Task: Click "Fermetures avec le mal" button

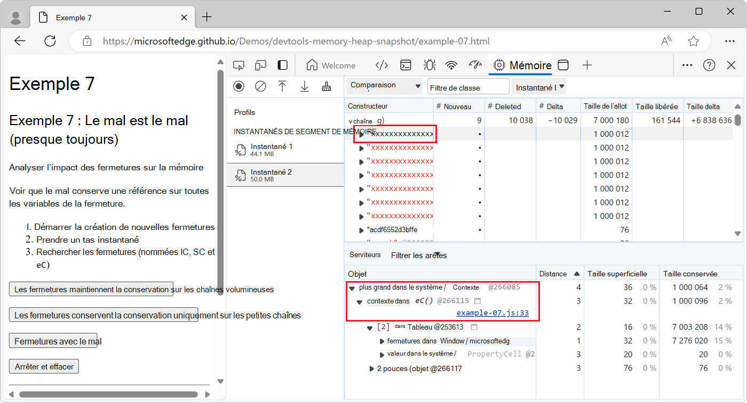Action: pos(53,341)
